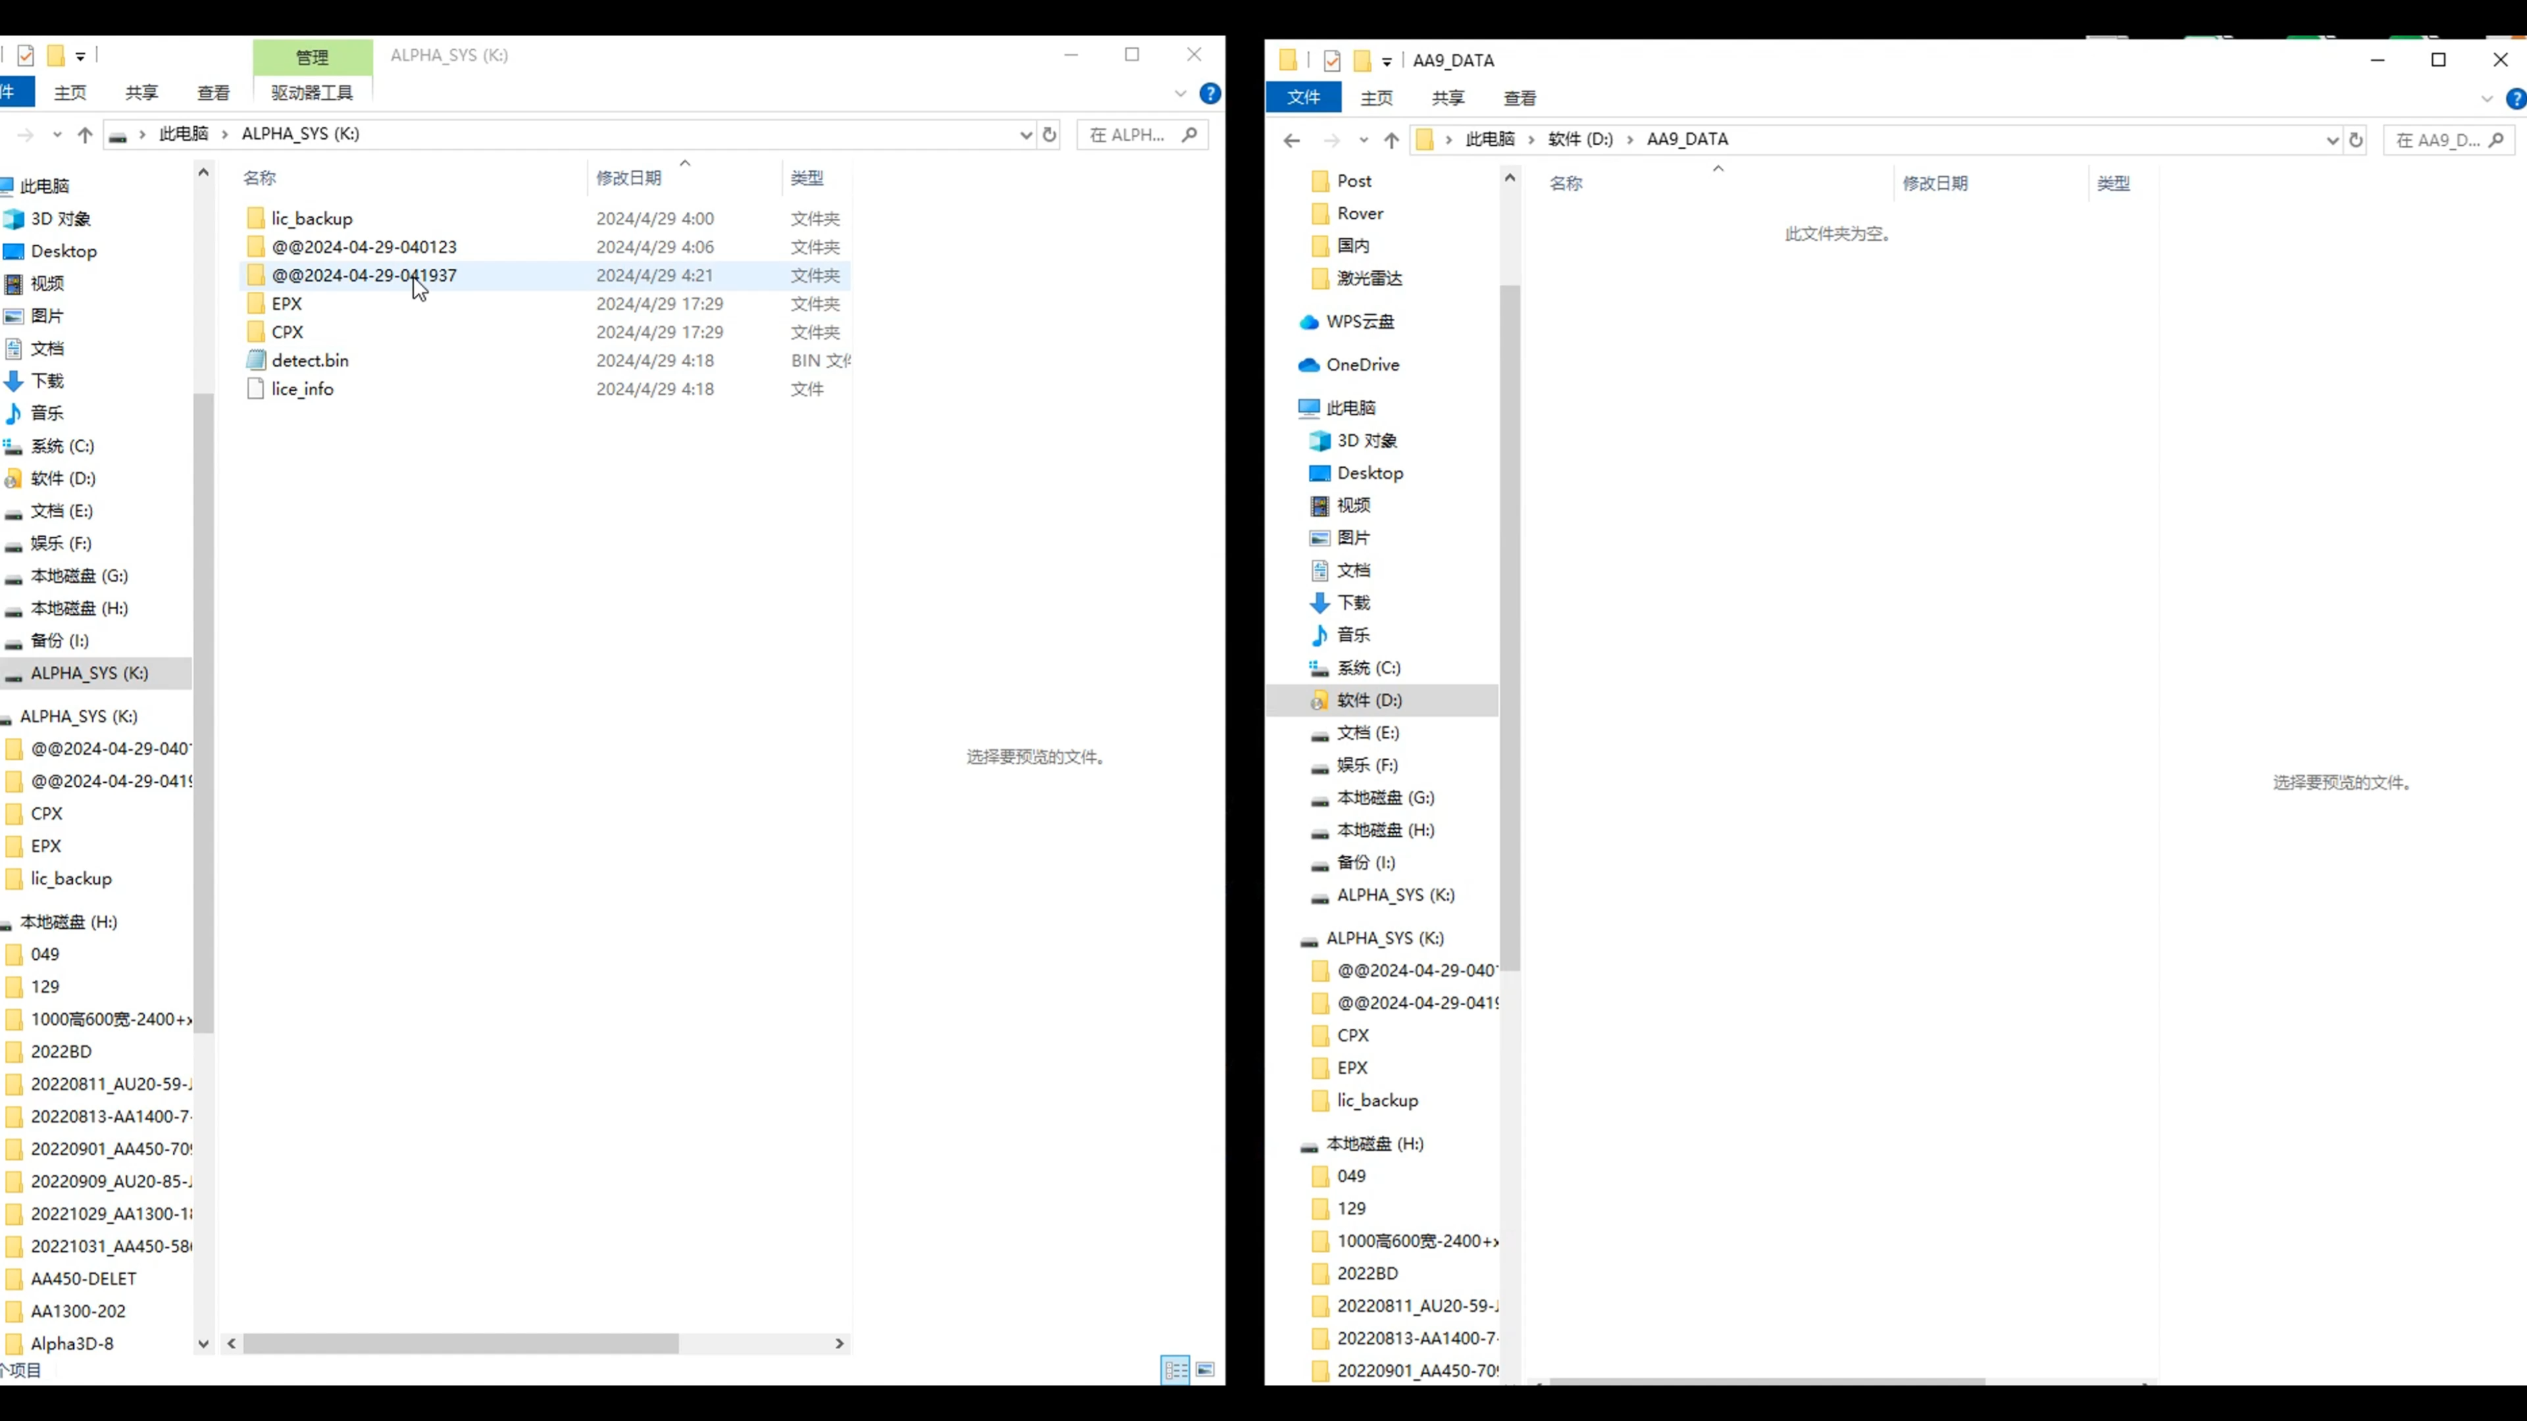Switch to large icons view in ALPHA_SYS status bar

pos(1206,1369)
